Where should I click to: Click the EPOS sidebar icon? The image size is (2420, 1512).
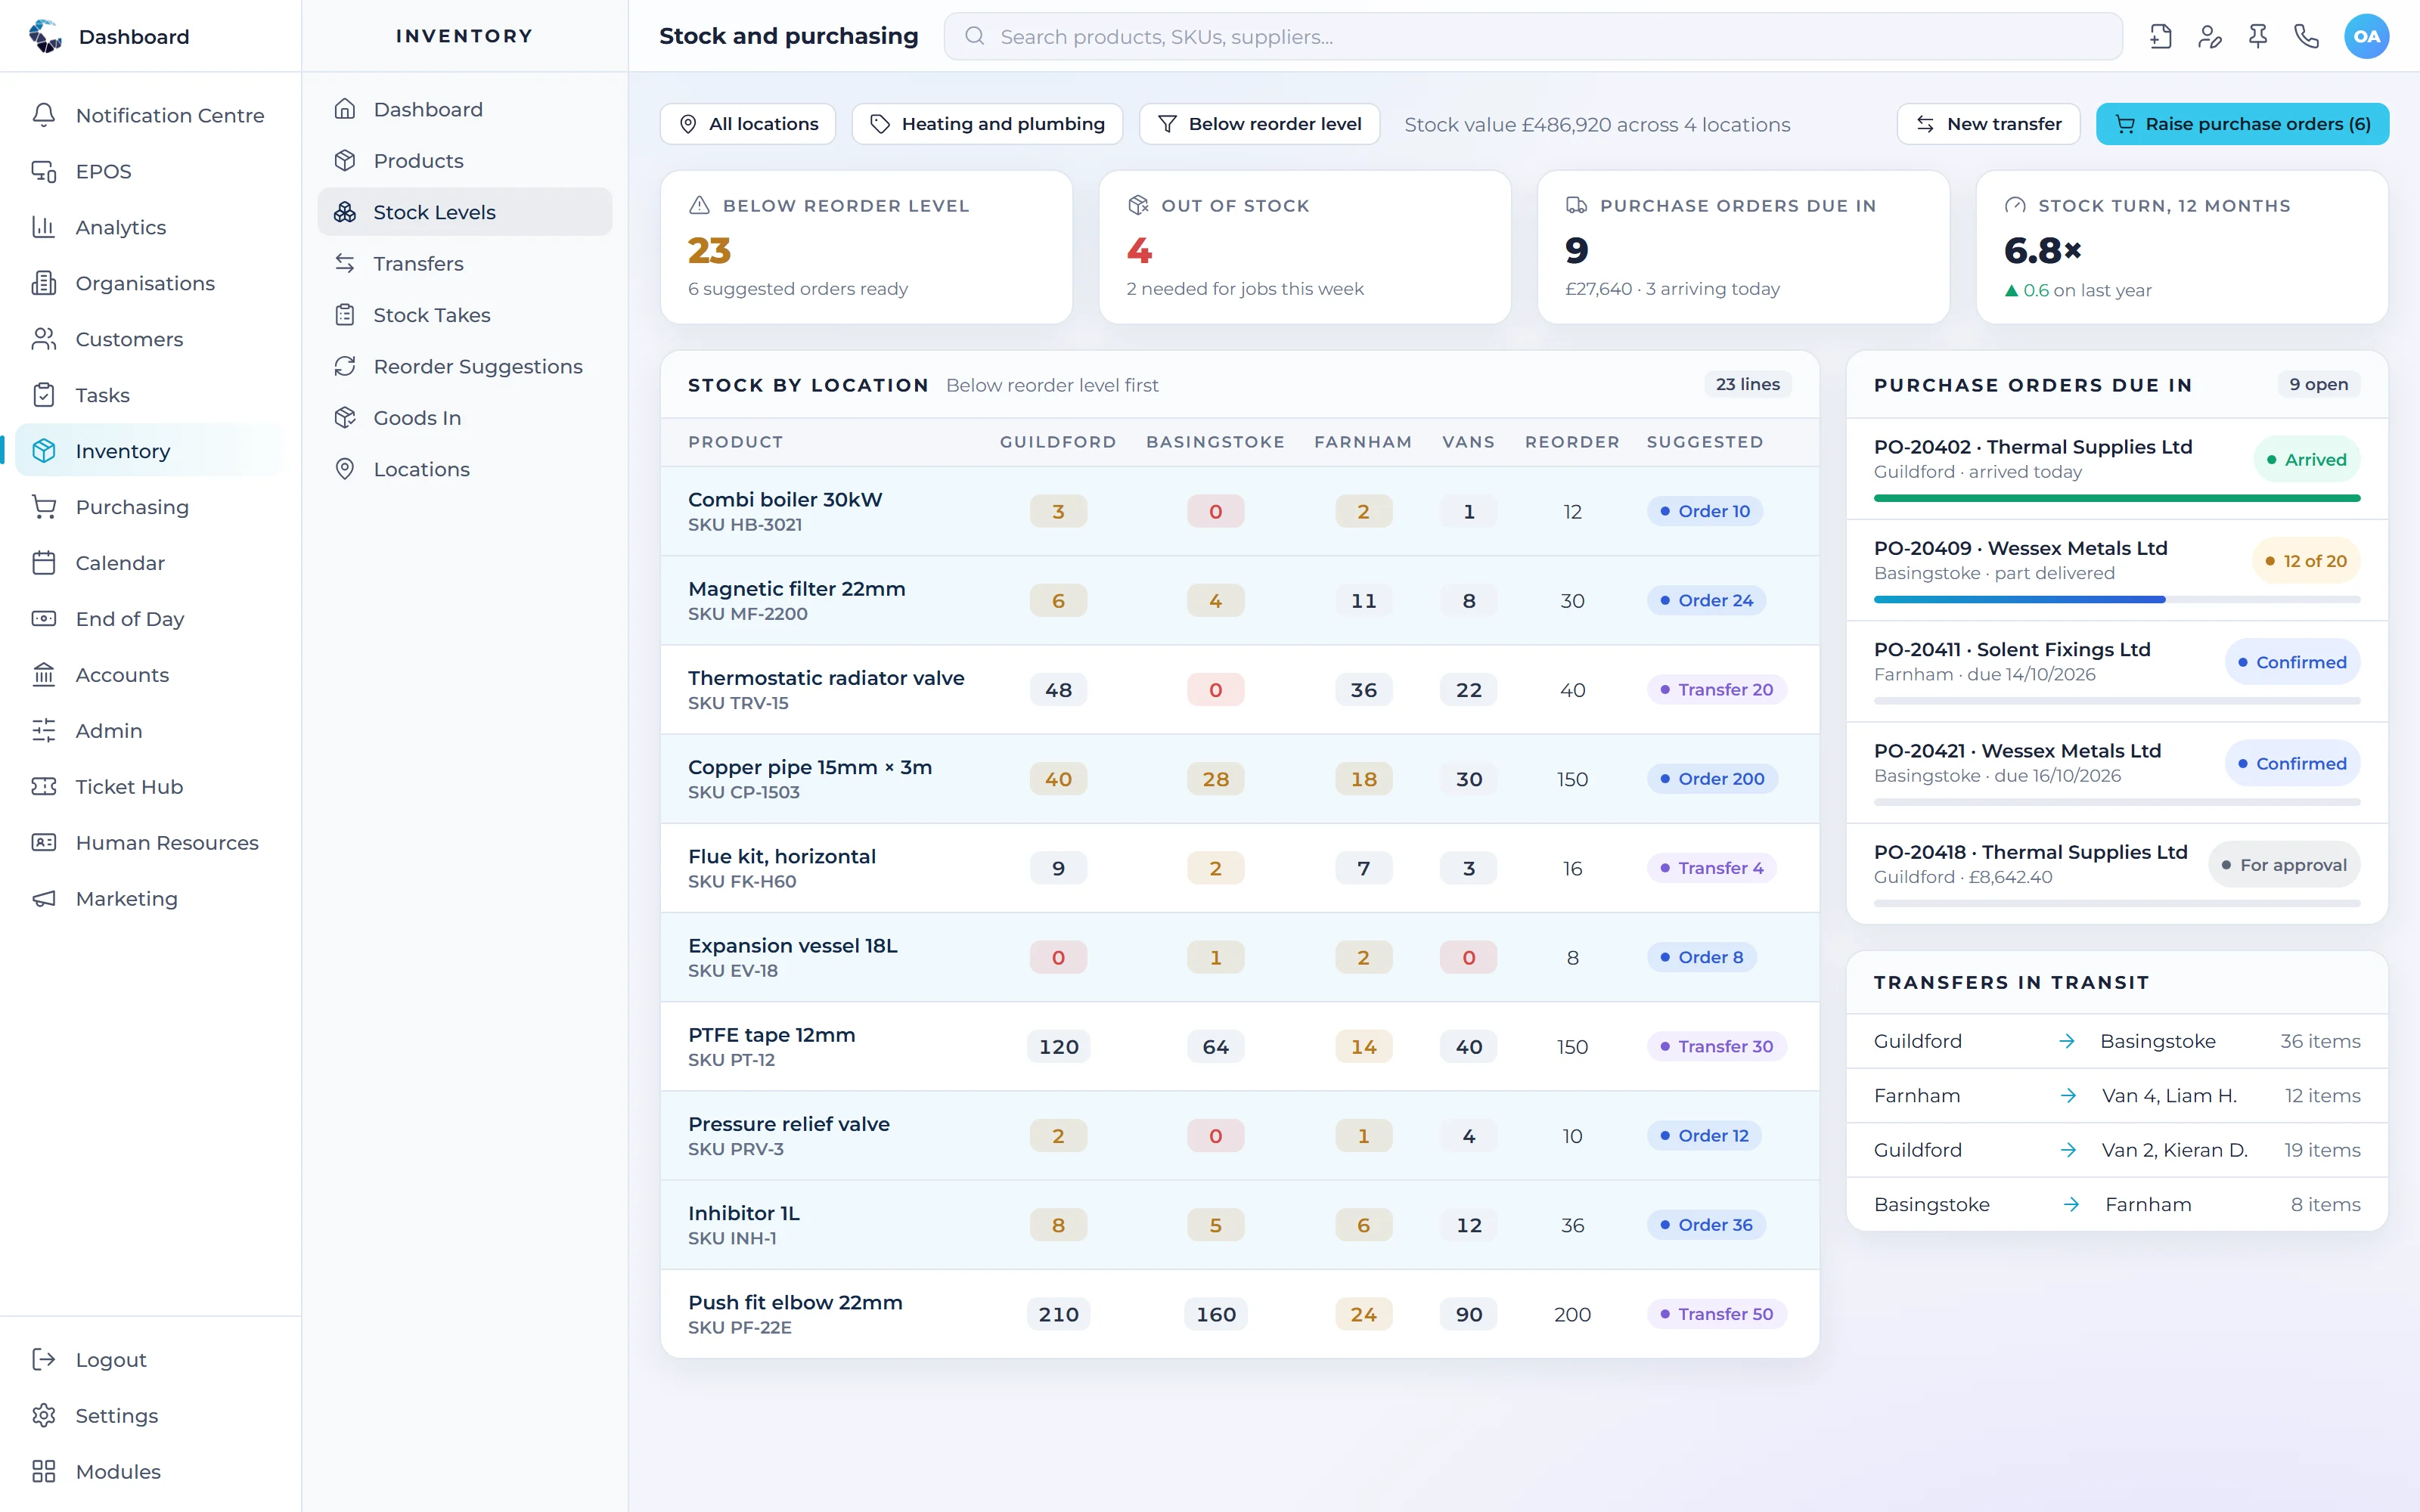44,171
